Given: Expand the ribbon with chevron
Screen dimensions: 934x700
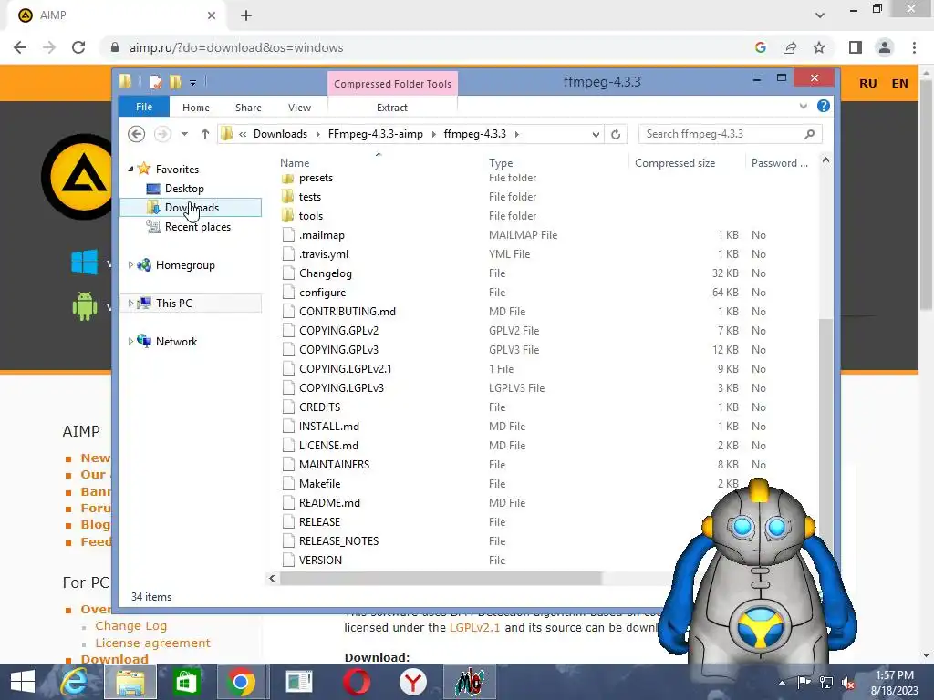Looking at the screenshot, I should (803, 106).
